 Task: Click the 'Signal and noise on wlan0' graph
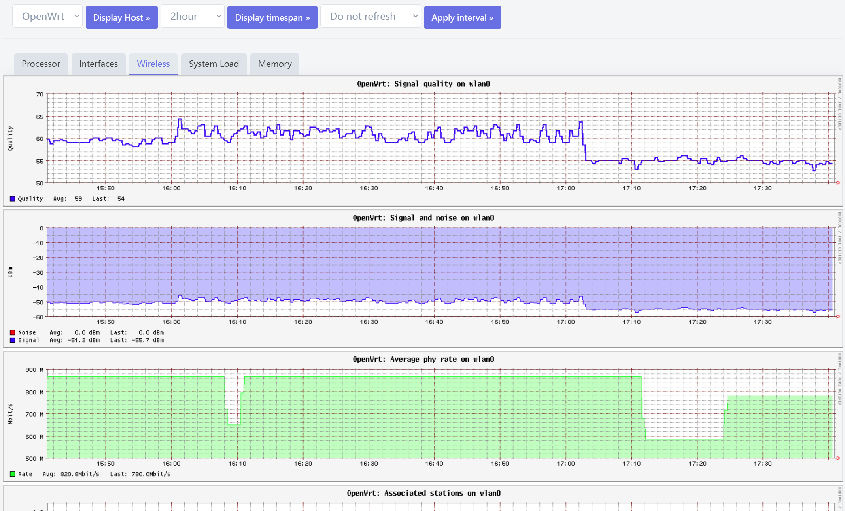click(423, 273)
